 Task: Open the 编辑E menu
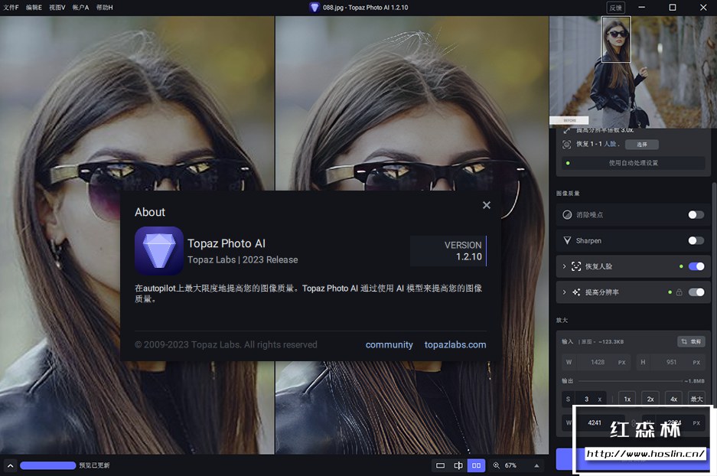tap(34, 8)
